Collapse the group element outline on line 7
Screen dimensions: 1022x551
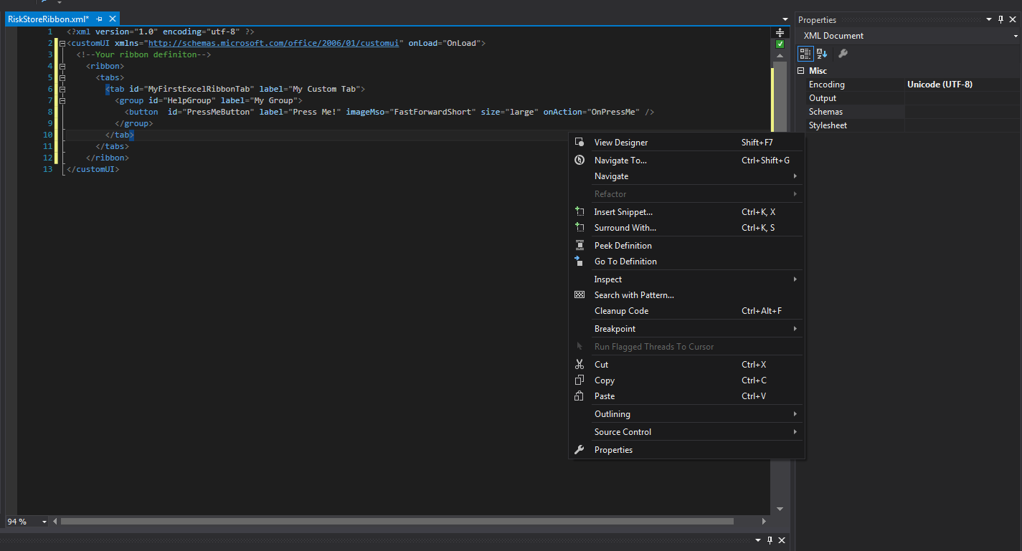(62, 101)
